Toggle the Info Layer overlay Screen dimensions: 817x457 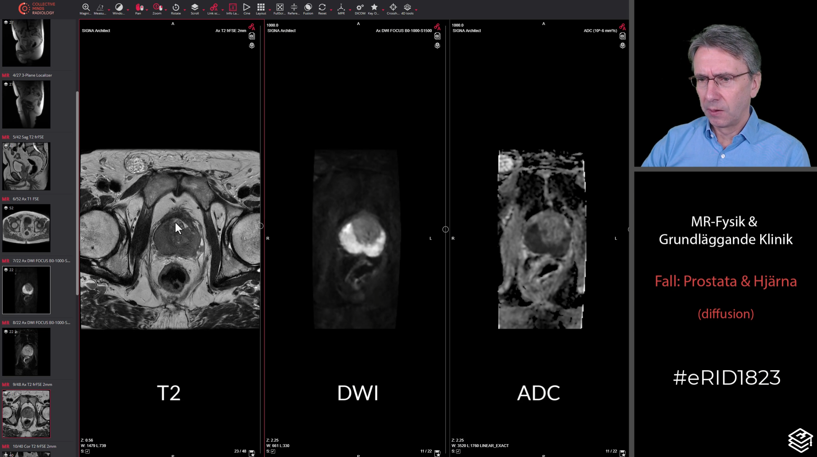coord(232,9)
